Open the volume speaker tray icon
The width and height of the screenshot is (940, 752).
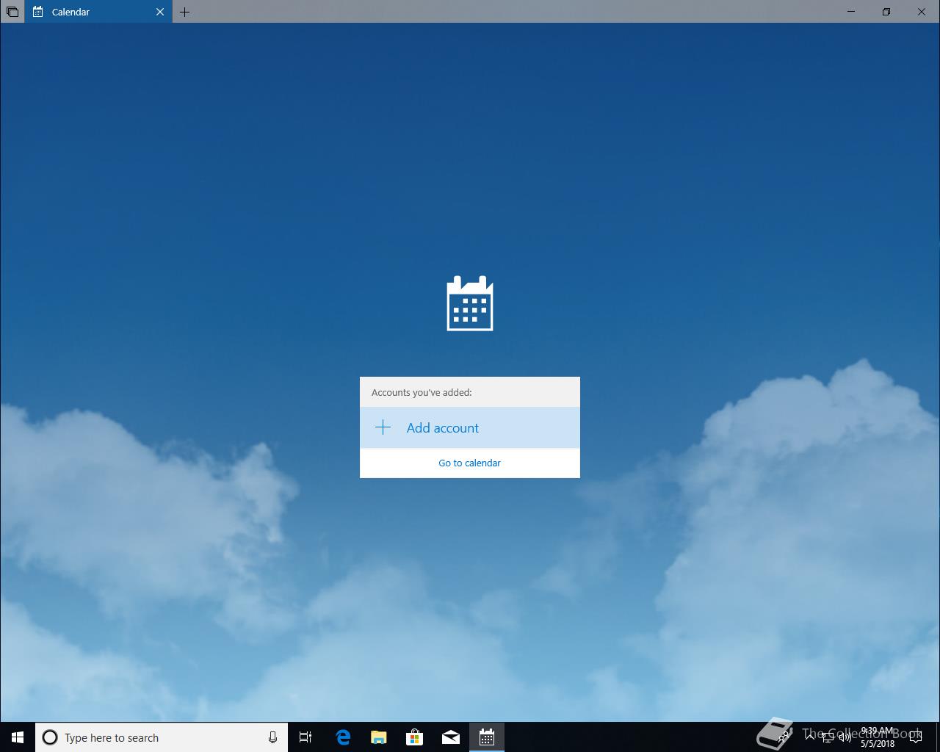845,737
